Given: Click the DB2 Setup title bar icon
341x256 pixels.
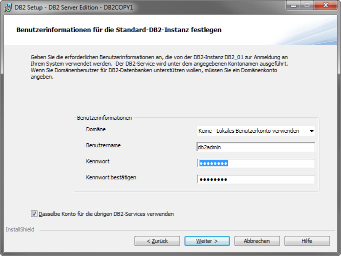Looking at the screenshot, I should click(8, 8).
